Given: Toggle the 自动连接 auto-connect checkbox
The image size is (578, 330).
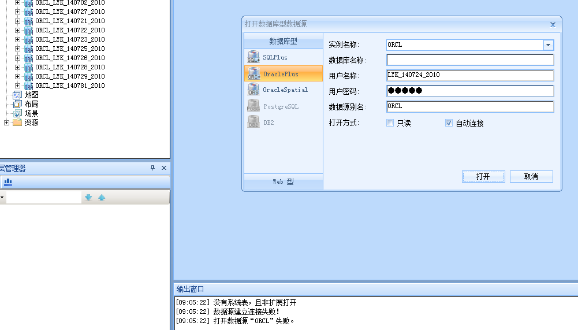Looking at the screenshot, I should coord(449,123).
